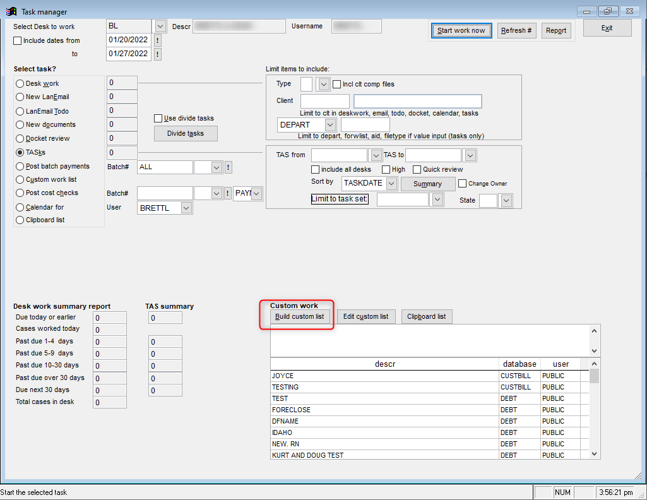Select the Calendar for radio option
647x500 pixels.
20,207
